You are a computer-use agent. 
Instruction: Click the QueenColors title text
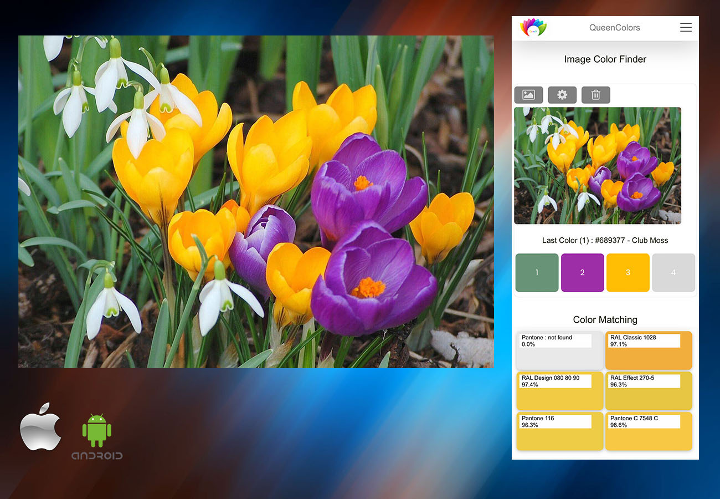(x=614, y=28)
